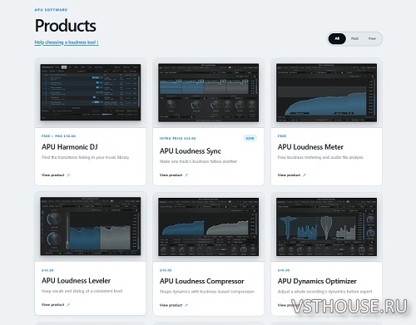Image resolution: width=416 pixels, height=325 pixels.
Task: Click the FREE + PRO price label on Harmonic DJ
Action: point(58,136)
